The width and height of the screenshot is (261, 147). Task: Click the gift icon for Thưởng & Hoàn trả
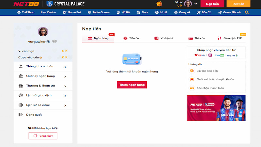[x=21, y=86]
